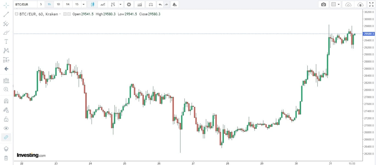Take a chart snapshot with camera icon
This screenshot has height=165, width=376.
pyautogui.click(x=324, y=4)
